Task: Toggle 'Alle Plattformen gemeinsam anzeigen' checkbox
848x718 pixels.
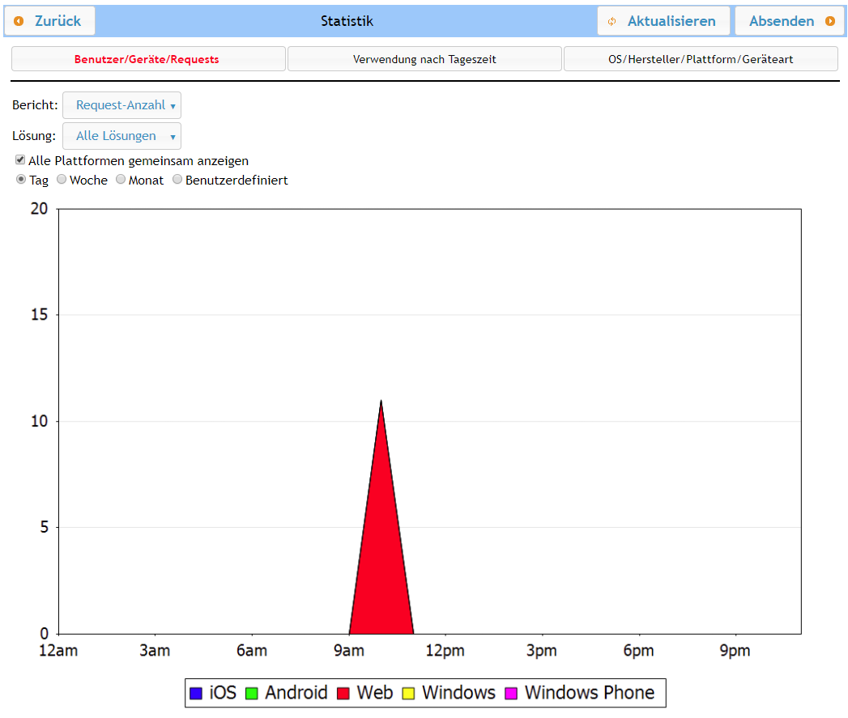Action: coord(20,160)
